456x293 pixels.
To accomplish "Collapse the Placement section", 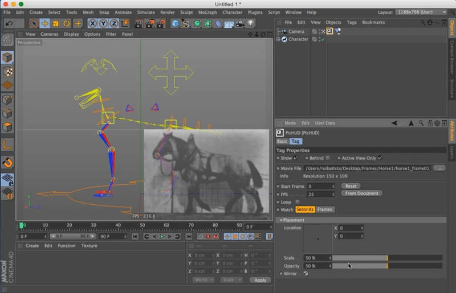I will 281,220.
